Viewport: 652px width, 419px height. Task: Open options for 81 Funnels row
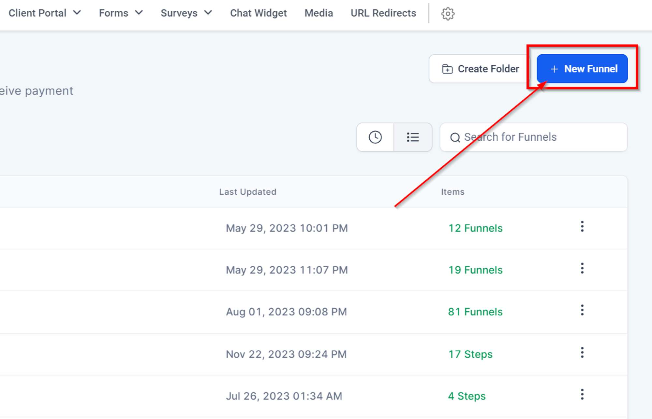click(582, 310)
